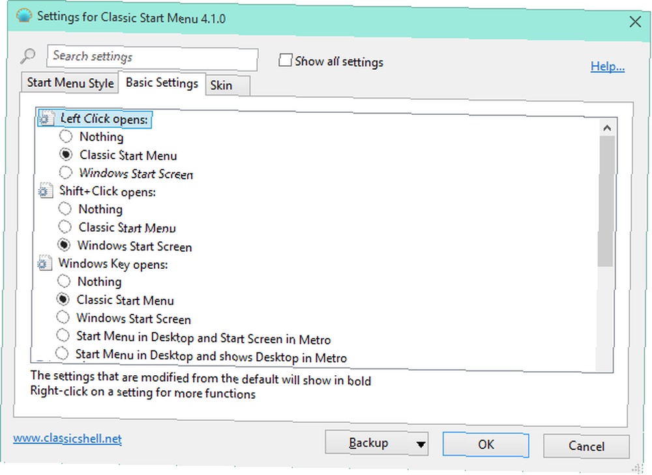Switch to the Basic Settings tab
The height and width of the screenshot is (475, 652).
click(162, 83)
